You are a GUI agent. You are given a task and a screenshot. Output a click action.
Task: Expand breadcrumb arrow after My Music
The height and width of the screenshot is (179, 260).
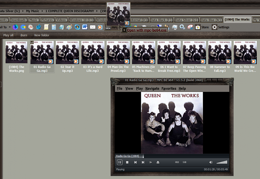[42, 11]
